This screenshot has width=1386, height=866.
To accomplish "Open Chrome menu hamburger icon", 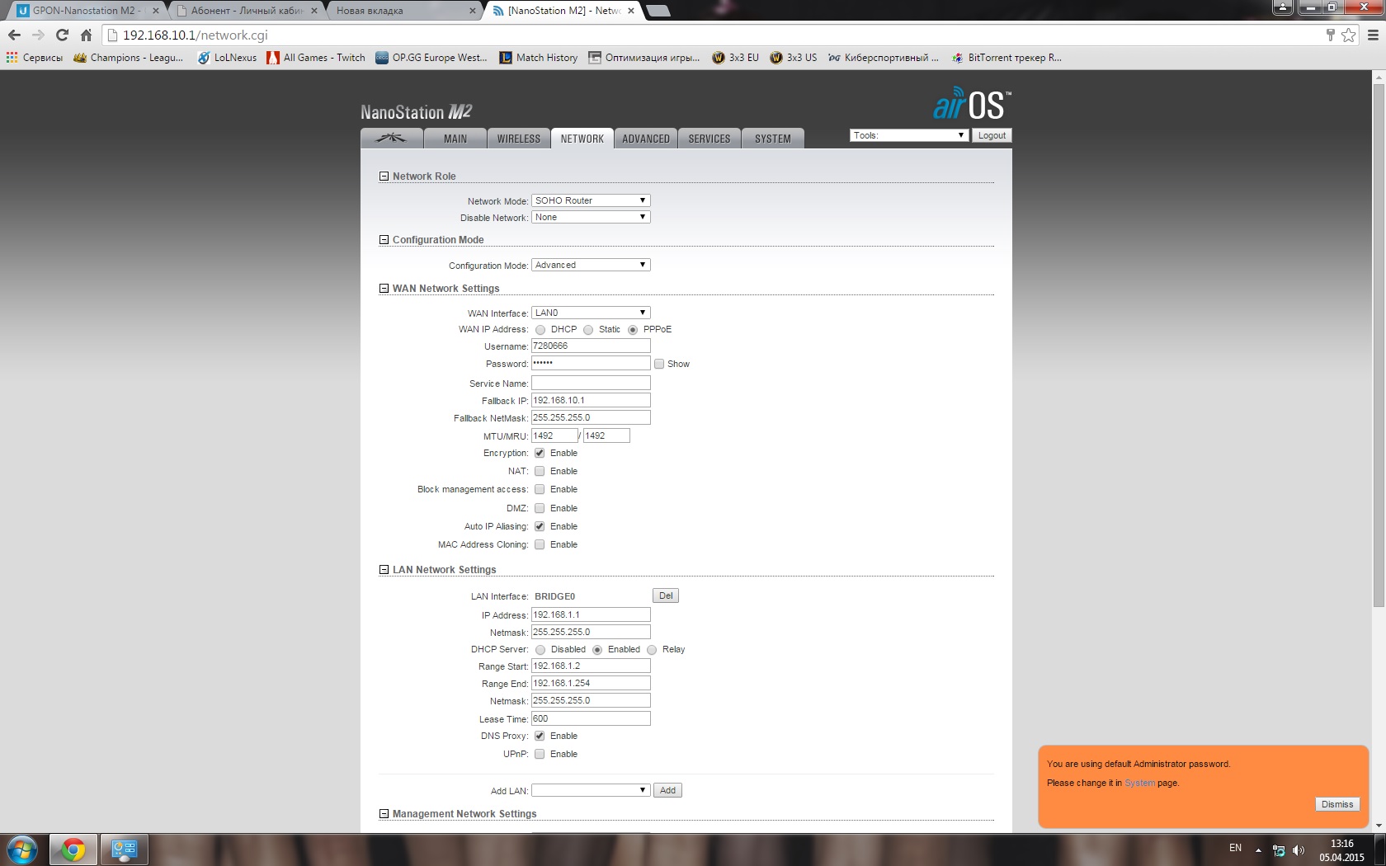I will (x=1373, y=35).
